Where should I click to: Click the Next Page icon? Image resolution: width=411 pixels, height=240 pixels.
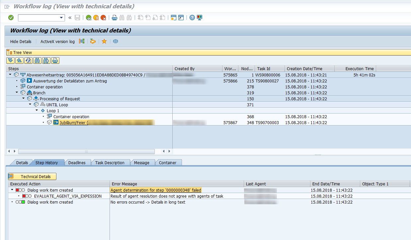(155, 18)
